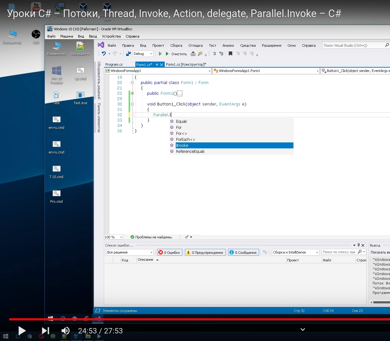Screen dimensions: 390x341
Task: Select the 7 10.cmd desktop icon
Action: (x=56, y=171)
